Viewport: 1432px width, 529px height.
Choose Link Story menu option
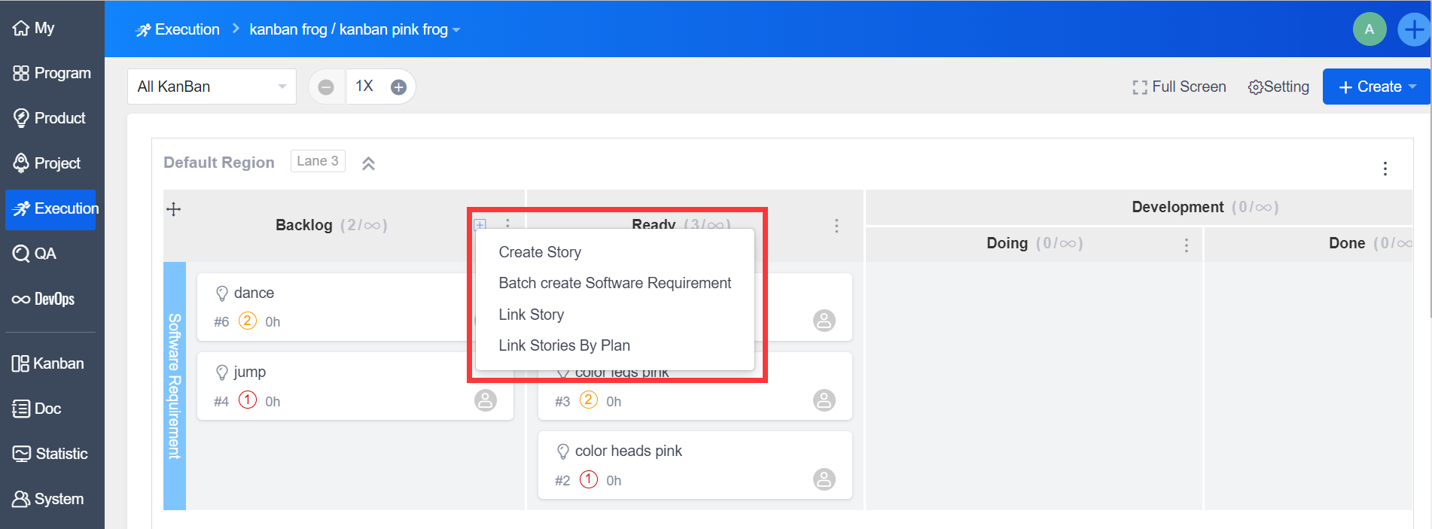pos(531,315)
